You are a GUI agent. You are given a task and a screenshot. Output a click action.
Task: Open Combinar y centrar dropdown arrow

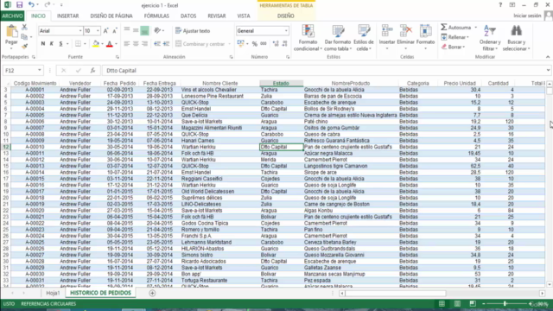[x=230, y=44]
